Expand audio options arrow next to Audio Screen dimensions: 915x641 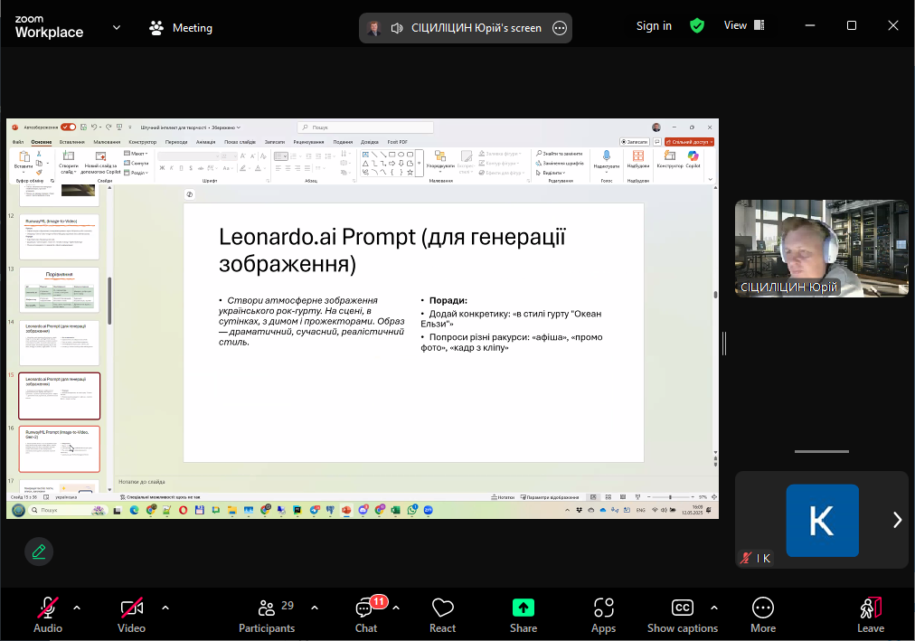pos(77,608)
